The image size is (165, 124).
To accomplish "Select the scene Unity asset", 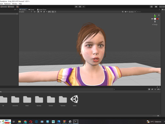I will (x=75, y=101).
